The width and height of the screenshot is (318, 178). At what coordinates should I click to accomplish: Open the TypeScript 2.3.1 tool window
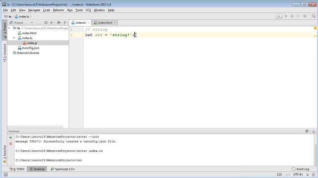coord(63,169)
